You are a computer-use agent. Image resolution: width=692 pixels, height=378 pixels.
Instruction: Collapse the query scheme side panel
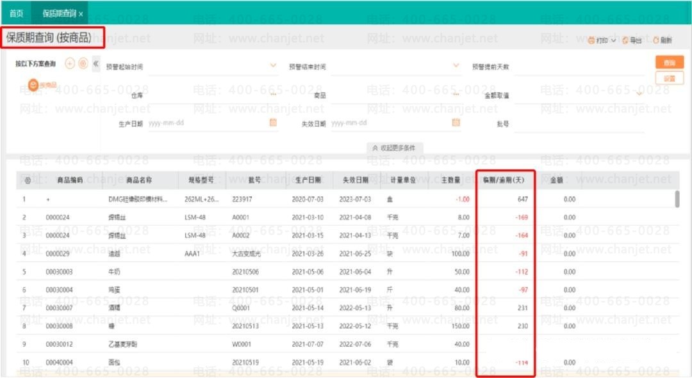[96, 63]
